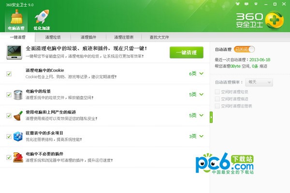Click the monitor icon beside cleanup headline
This screenshot has width=290, height=193.
(14, 52)
